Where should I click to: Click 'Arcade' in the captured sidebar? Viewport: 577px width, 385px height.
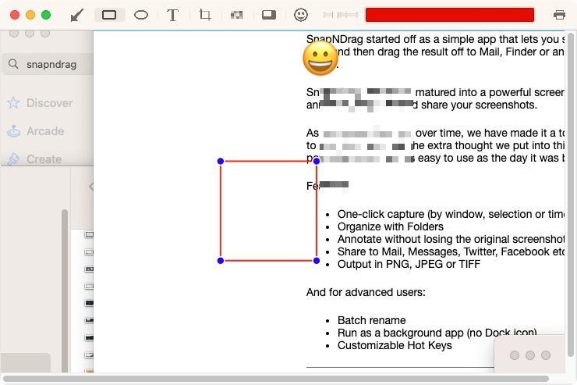click(45, 131)
